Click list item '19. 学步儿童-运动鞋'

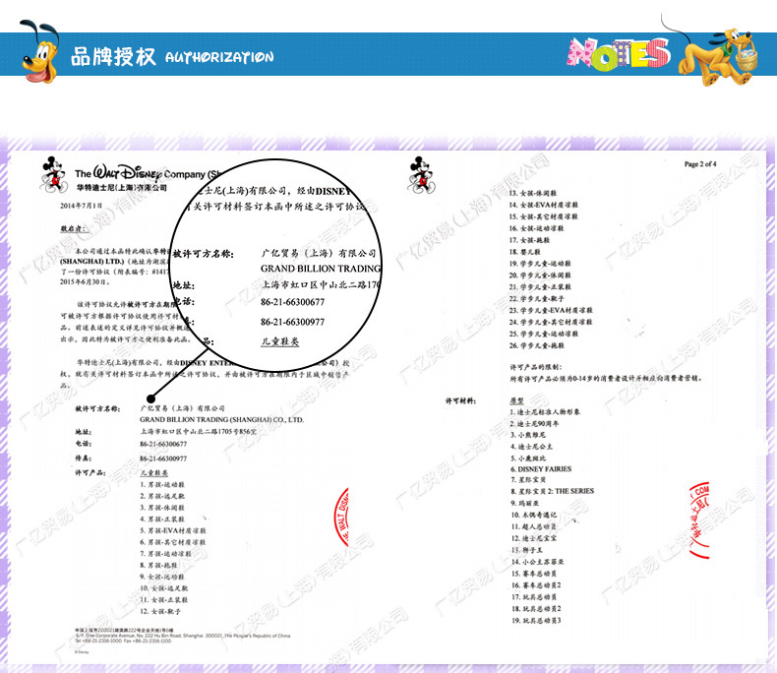(x=540, y=264)
